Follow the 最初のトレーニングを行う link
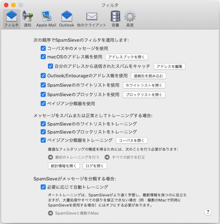Viewport: 220px width, 224px height. pyautogui.click(x=77, y=157)
